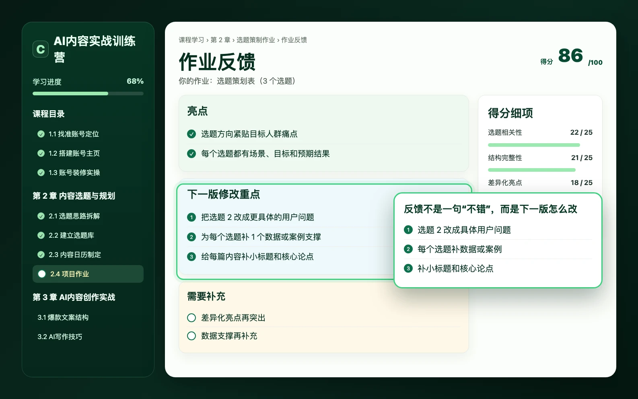Viewport: 638px width, 399px height.
Task: Click the 选题相关性 score bar
Action: [540, 145]
